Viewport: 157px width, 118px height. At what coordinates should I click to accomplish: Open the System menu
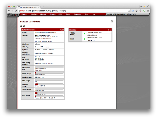24,14
